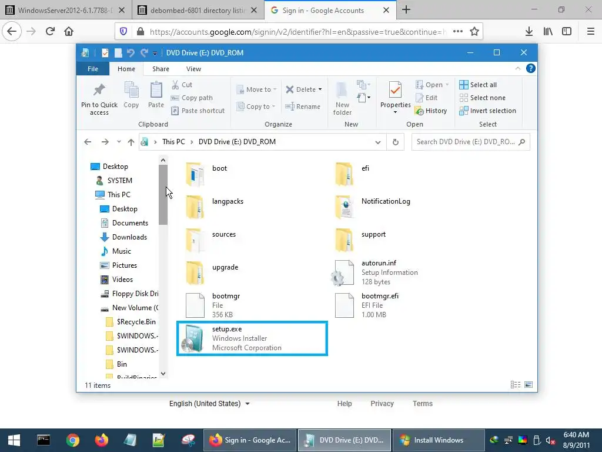The image size is (602, 452).
Task: Collapse the ribbon chevron
Action: tap(517, 68)
